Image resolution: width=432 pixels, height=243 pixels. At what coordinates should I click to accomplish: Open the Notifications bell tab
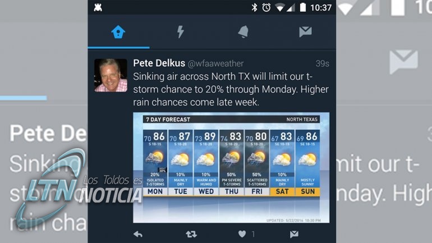point(243,31)
